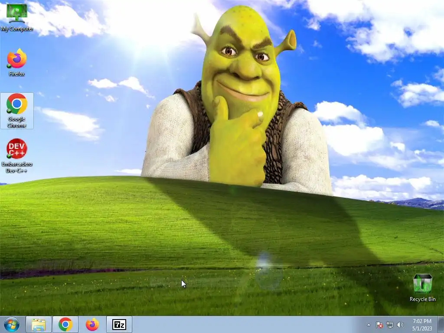Launch Firefox from the taskbar

coord(92,324)
